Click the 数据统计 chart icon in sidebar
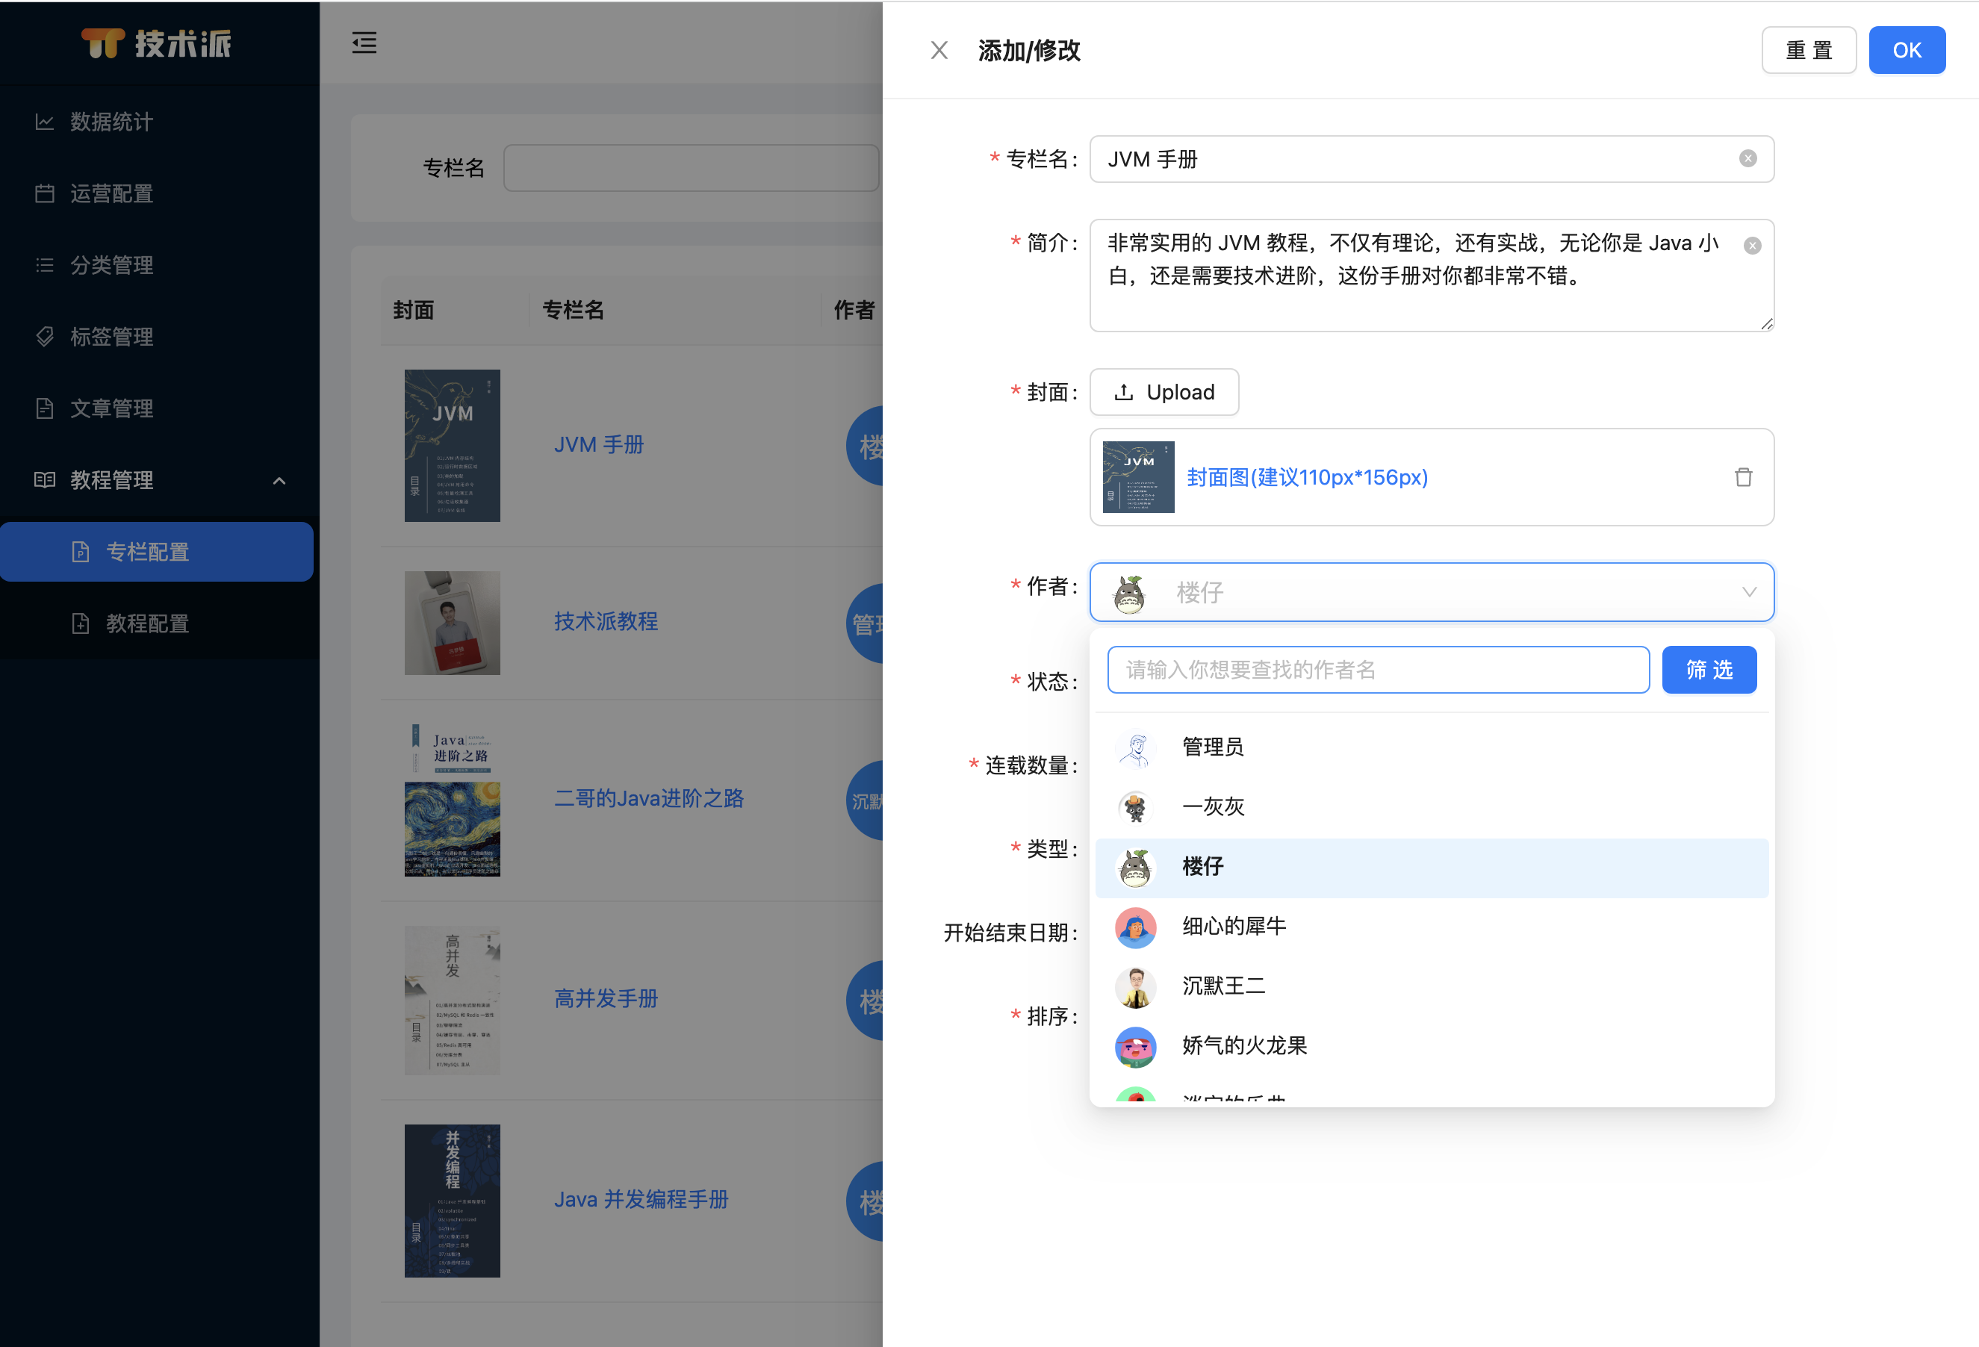The width and height of the screenshot is (1979, 1347). [x=45, y=122]
